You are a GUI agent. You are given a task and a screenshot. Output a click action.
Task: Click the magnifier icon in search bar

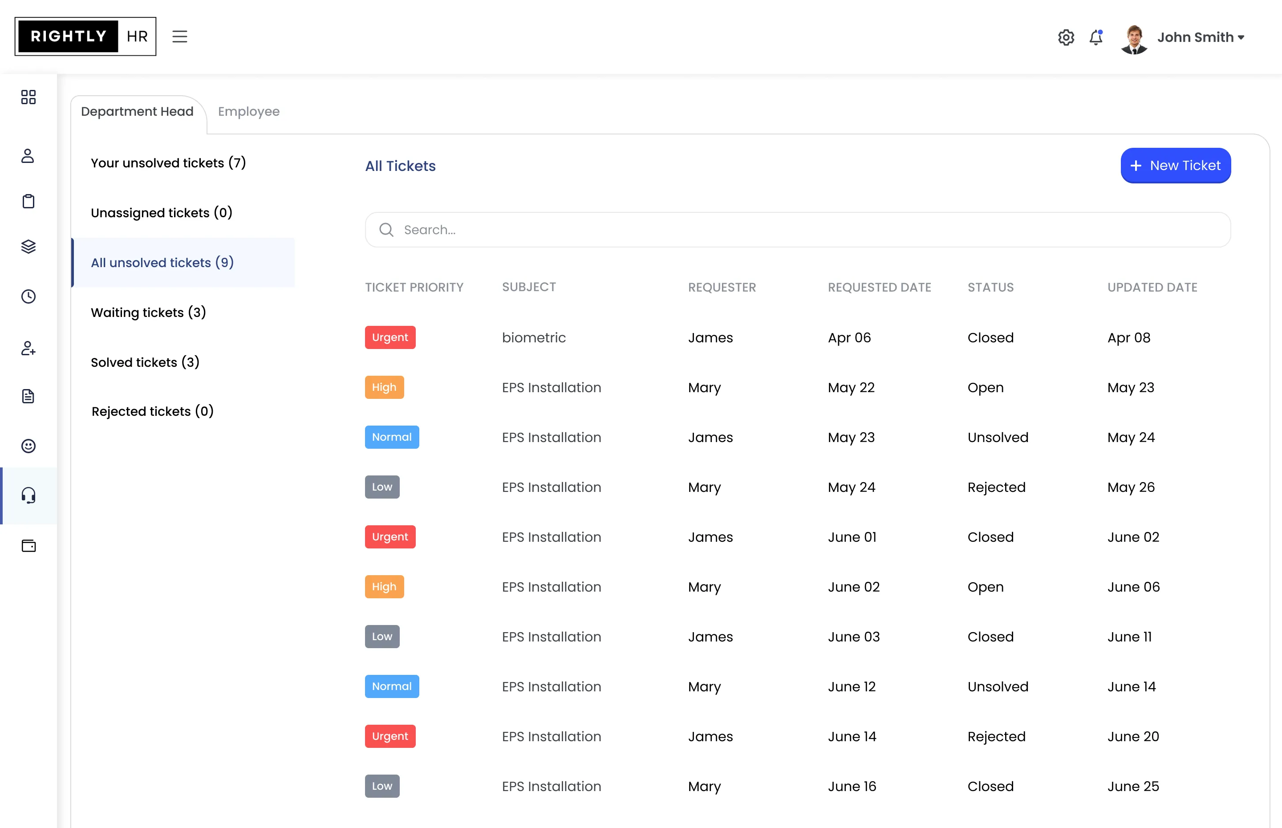click(x=386, y=230)
